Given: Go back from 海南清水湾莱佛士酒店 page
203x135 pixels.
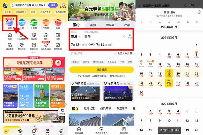Looking at the screenshot, I should pos(140,6).
